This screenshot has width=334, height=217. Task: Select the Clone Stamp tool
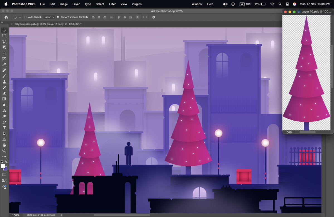click(x=4, y=82)
